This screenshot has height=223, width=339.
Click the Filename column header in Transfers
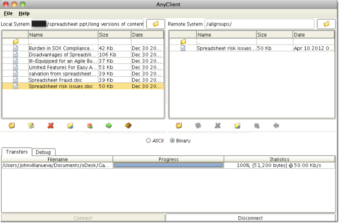58,159
